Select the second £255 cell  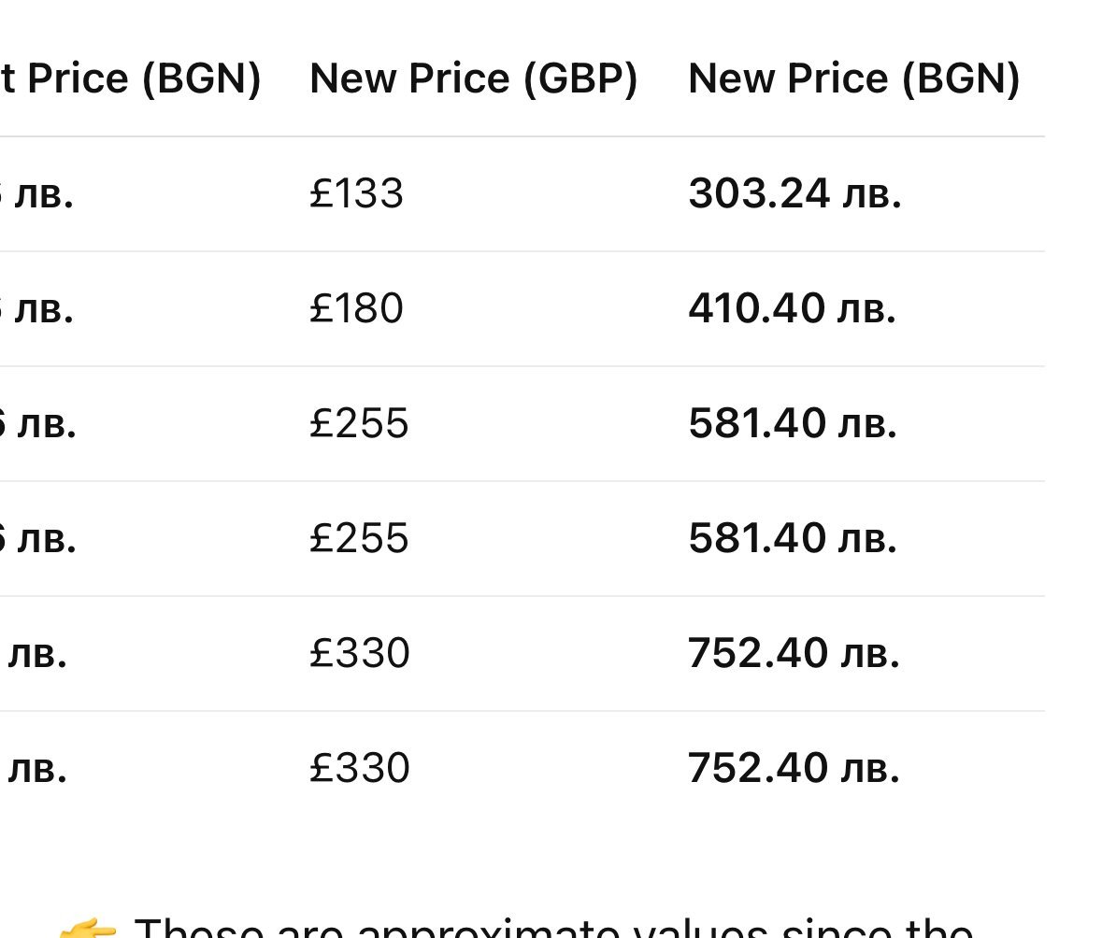click(x=359, y=538)
